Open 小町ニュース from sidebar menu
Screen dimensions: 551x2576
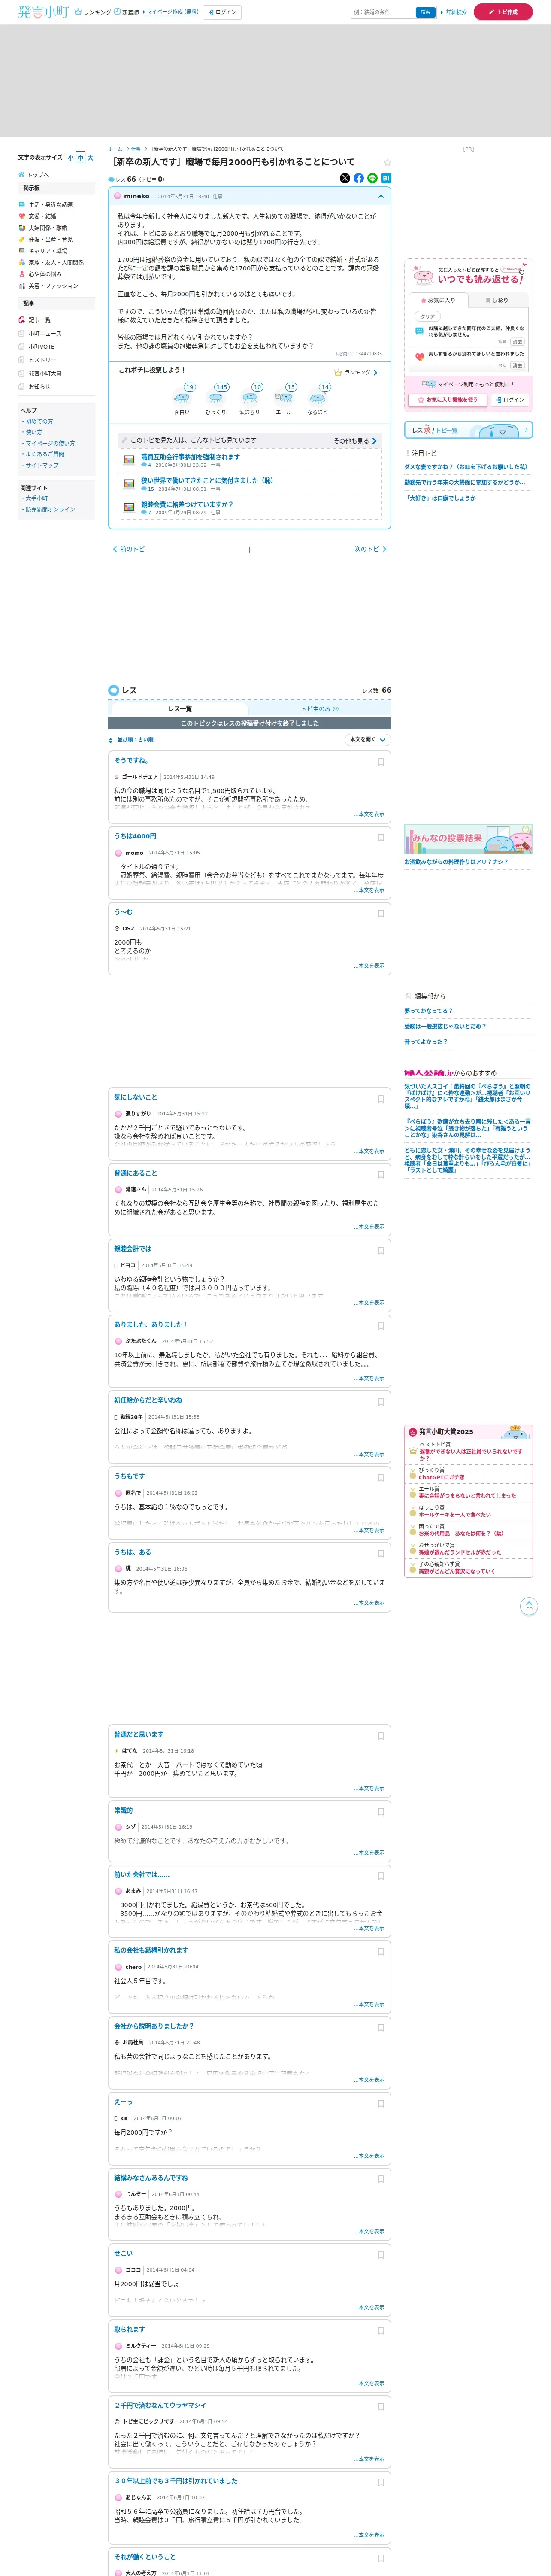tap(45, 334)
